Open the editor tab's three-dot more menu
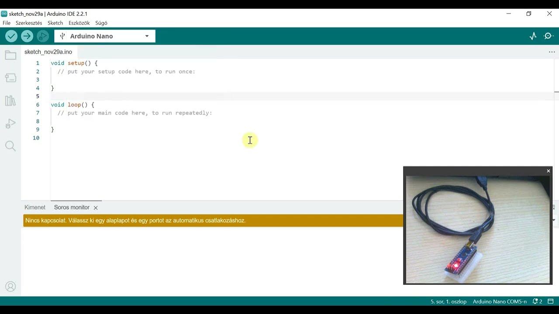 click(x=552, y=52)
